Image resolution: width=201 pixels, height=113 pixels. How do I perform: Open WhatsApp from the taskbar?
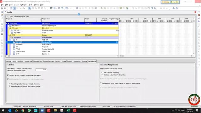29,110
